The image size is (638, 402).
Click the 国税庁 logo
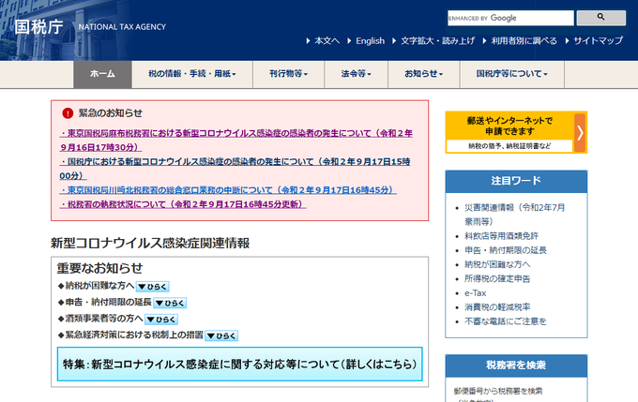38,27
